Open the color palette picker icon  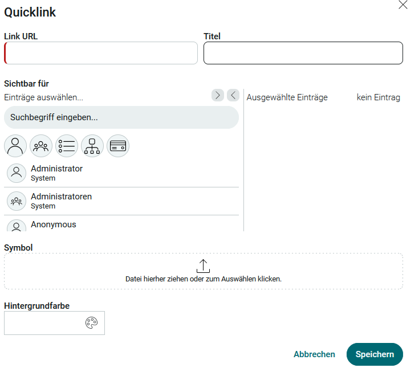pyautogui.click(x=91, y=323)
